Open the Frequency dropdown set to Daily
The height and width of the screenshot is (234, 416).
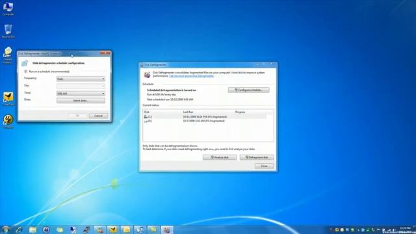[81, 79]
